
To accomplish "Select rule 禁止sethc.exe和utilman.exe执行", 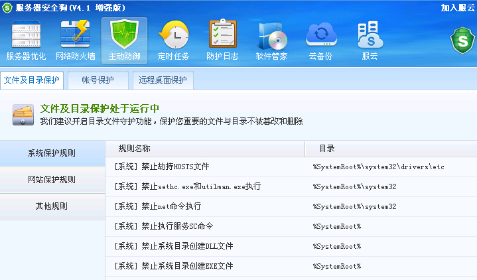I will 187,186.
